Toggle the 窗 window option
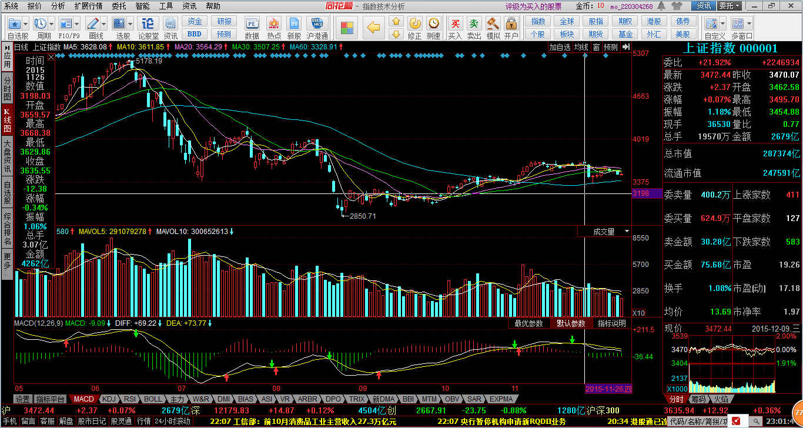803x428 pixels. [596, 47]
